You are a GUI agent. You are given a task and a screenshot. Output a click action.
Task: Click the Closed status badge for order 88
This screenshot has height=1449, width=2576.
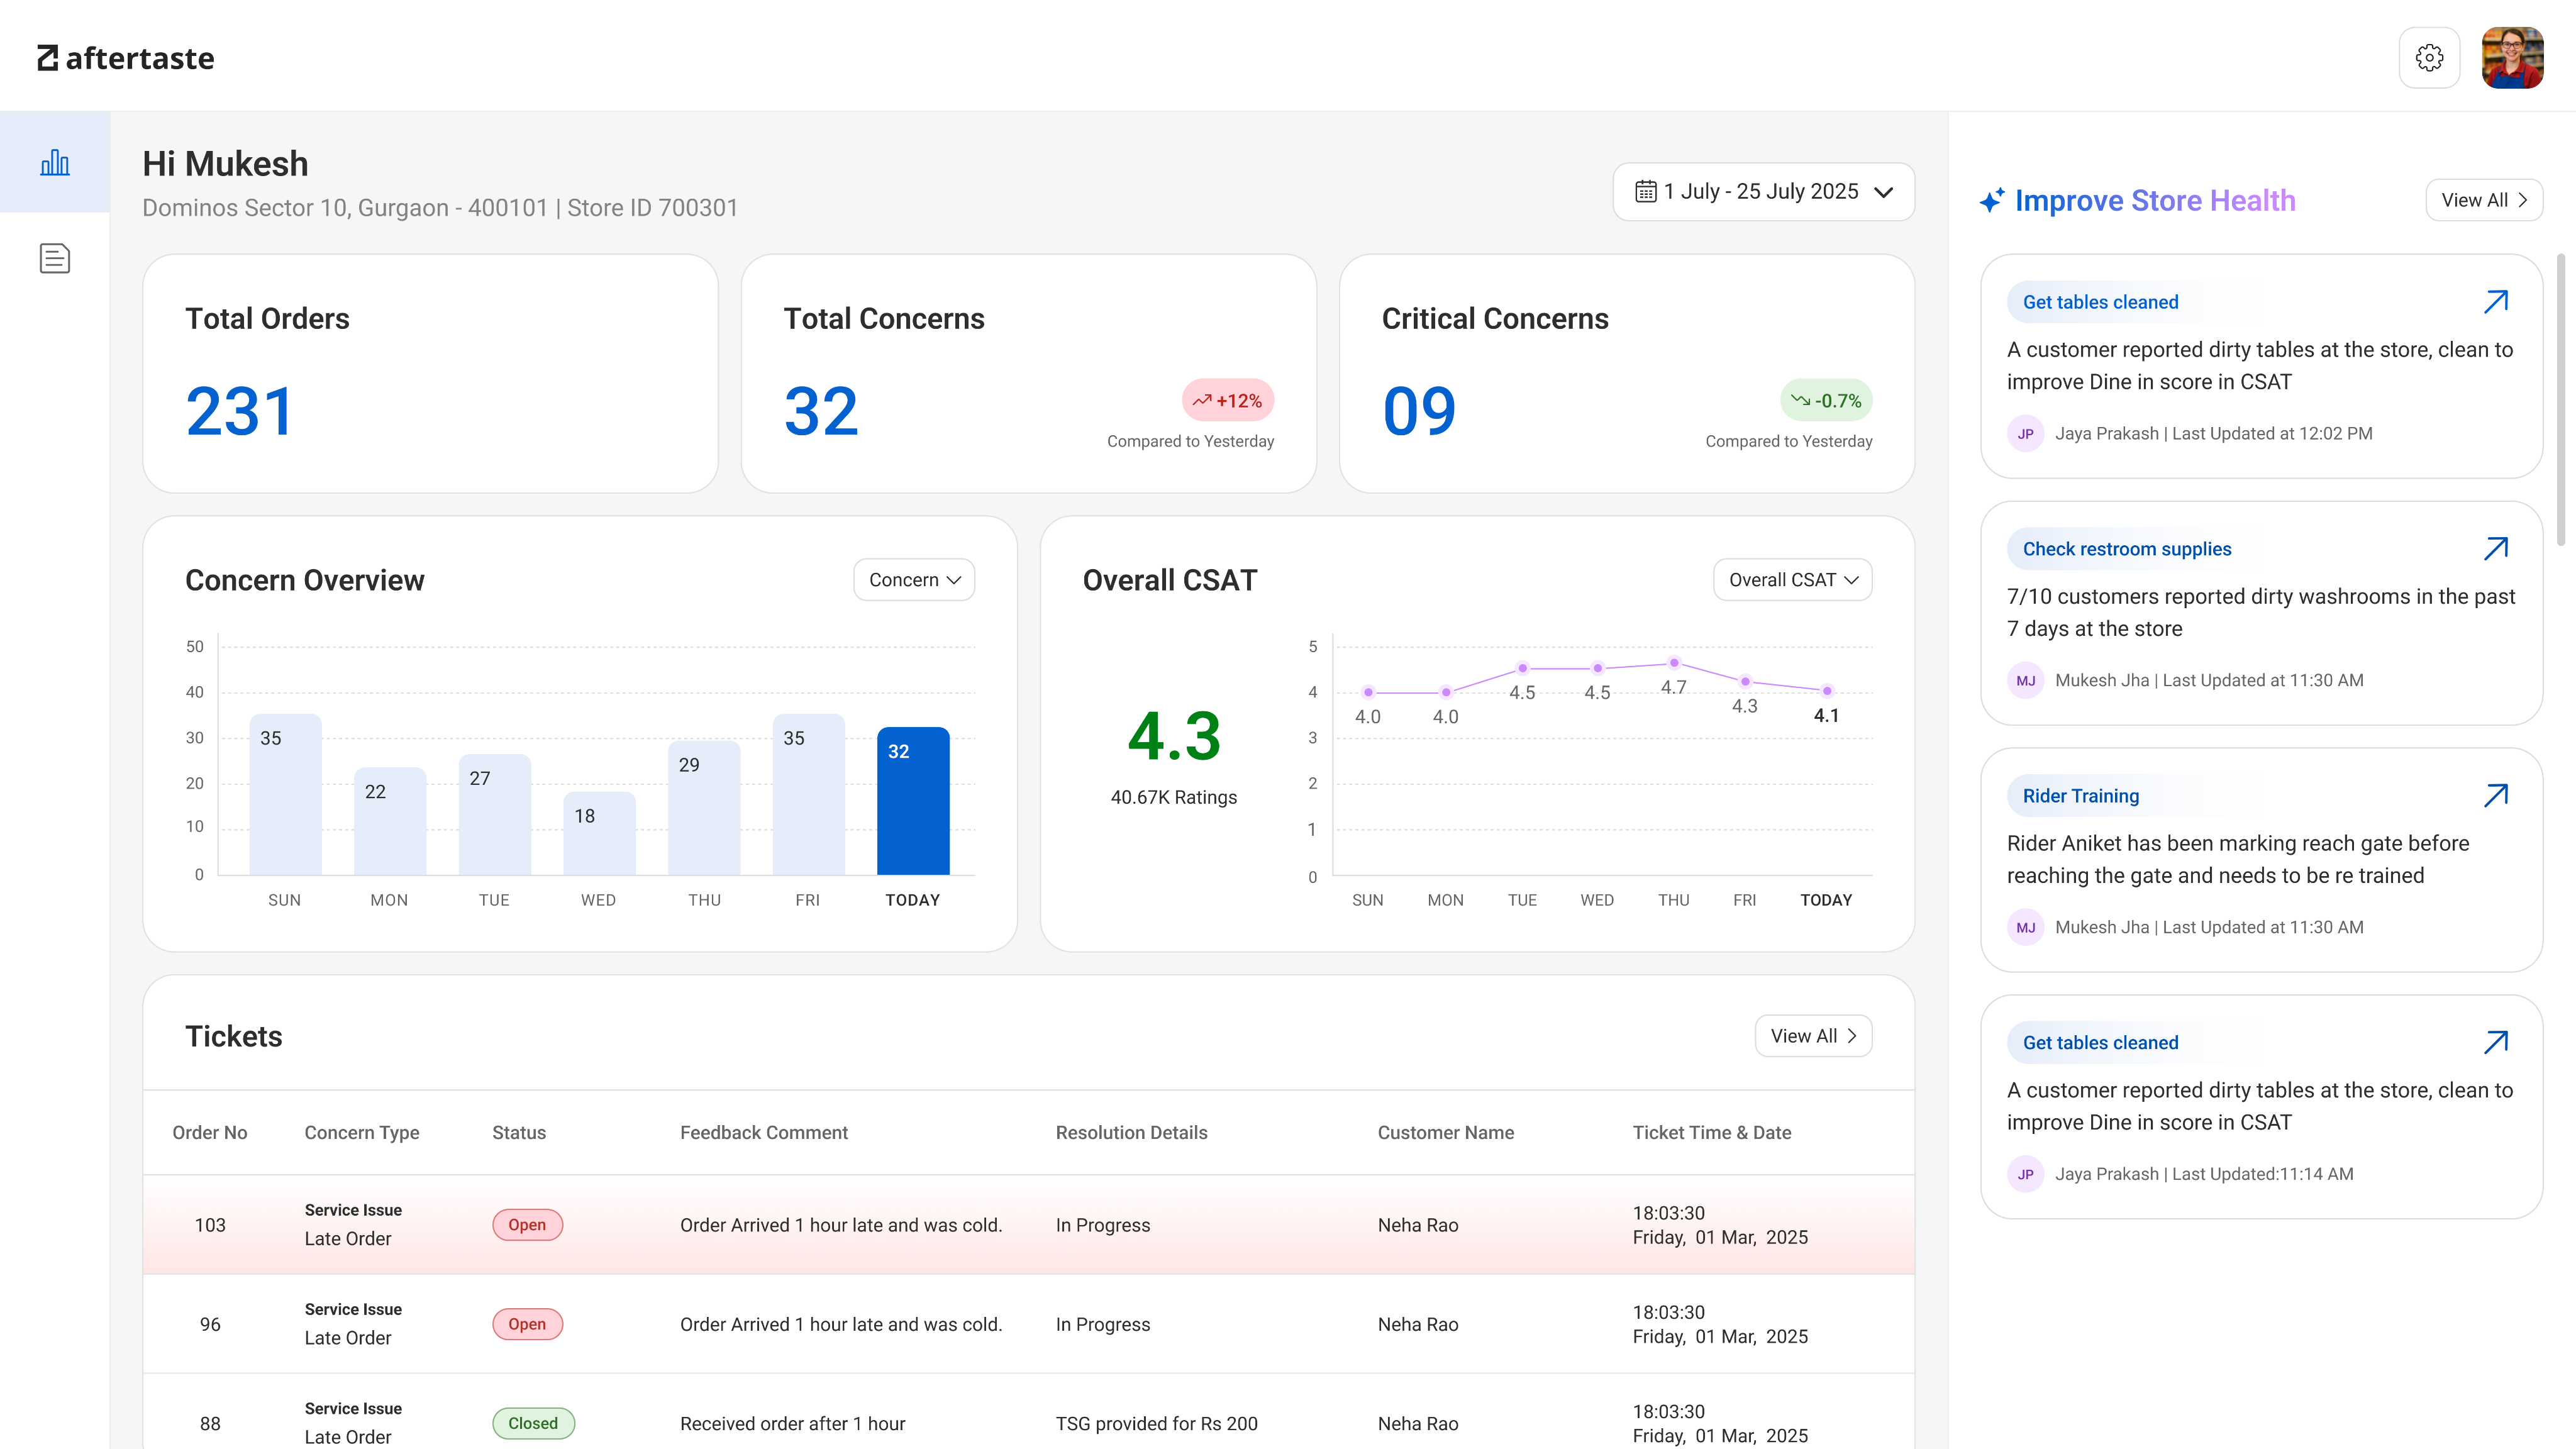(533, 1423)
